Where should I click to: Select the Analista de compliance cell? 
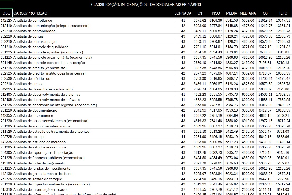[x=33, y=20]
